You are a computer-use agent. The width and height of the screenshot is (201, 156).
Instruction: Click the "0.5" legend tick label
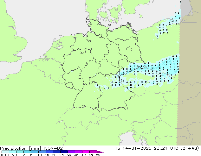(x=11, y=155)
